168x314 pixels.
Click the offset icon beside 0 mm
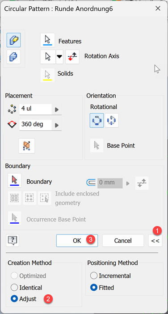coord(91,182)
